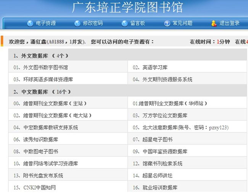Open 超星电子图书
This screenshot has height=193, width=248.
click(x=157, y=140)
